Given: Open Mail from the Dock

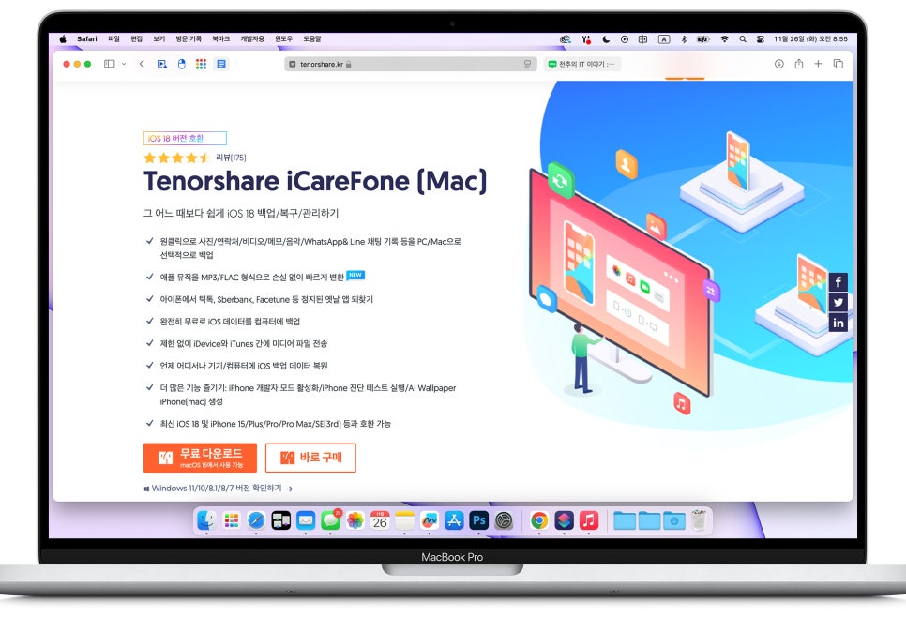Looking at the screenshot, I should [x=306, y=520].
